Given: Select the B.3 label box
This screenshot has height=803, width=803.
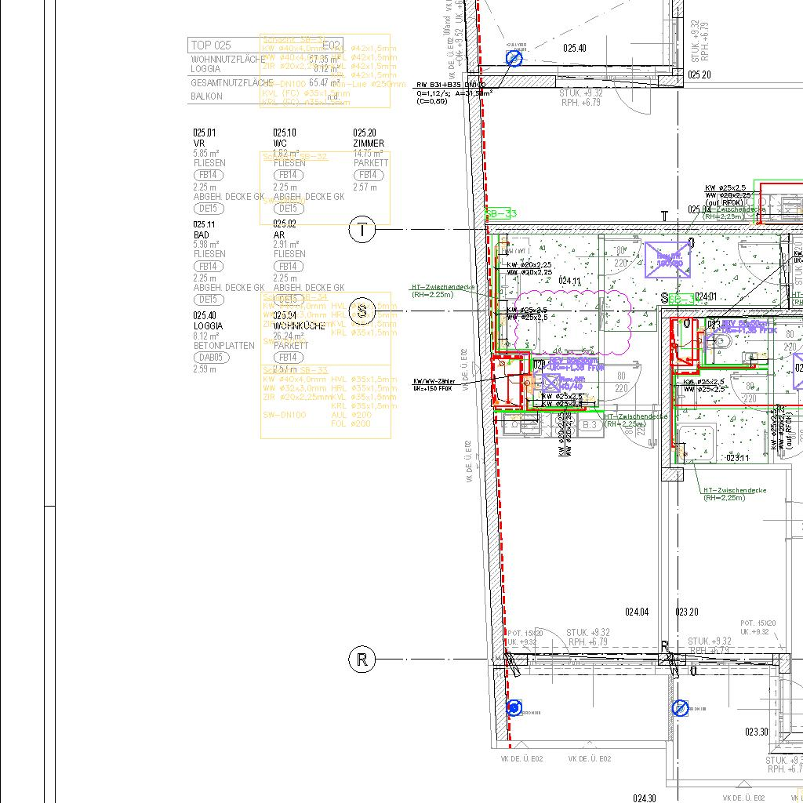Looking at the screenshot, I should (590, 424).
